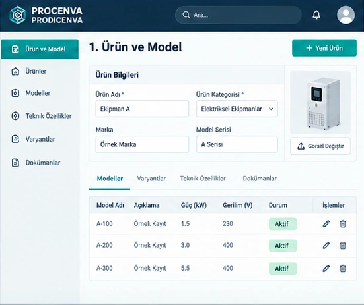Click the plus icon in Yeni Ürün

click(x=309, y=48)
